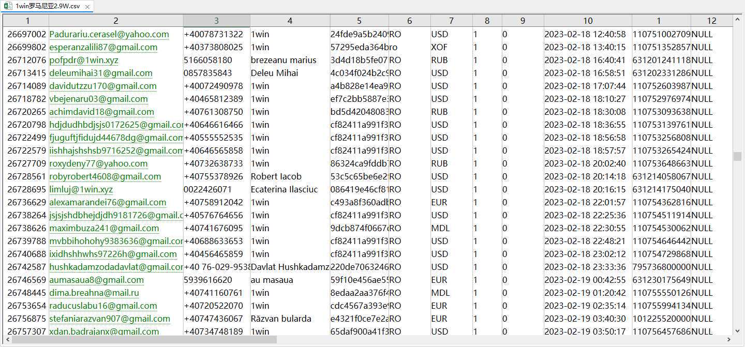Viewport: 745px width, 347px height.
Task: Click the vertical scrollbar thumb
Action: coord(737,156)
